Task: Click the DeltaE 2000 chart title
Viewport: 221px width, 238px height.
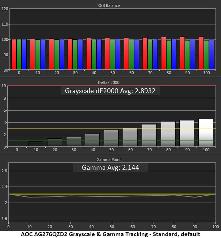Action: pos(108,82)
